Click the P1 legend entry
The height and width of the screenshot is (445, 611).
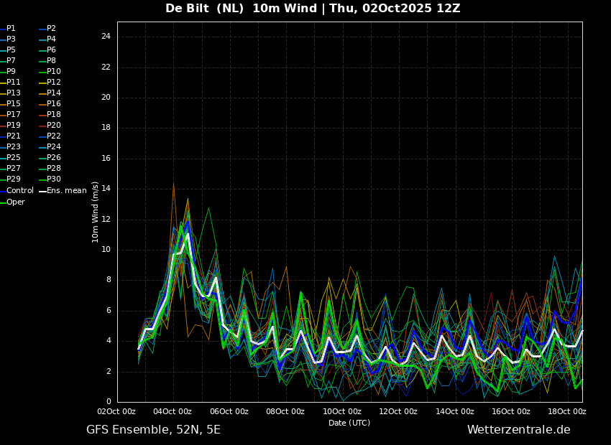click(11, 29)
